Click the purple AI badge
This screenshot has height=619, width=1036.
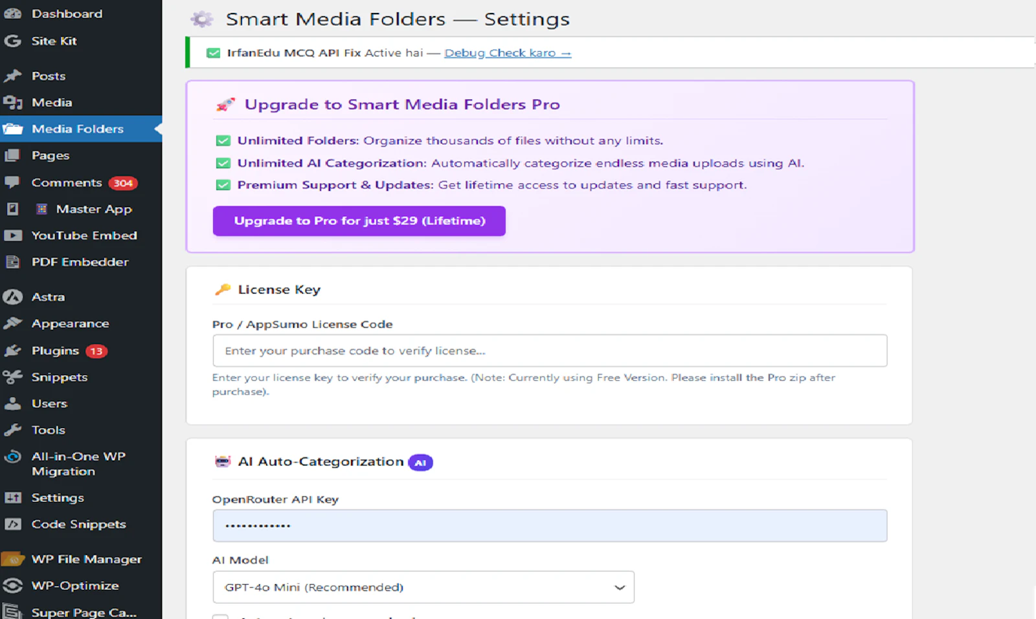coord(420,462)
